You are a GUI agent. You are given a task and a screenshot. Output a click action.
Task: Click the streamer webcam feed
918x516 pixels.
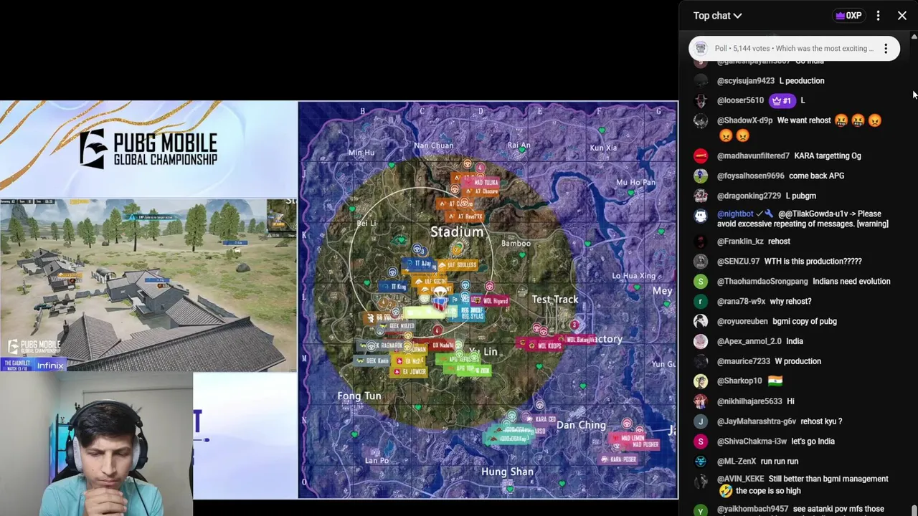pyautogui.click(x=96, y=444)
